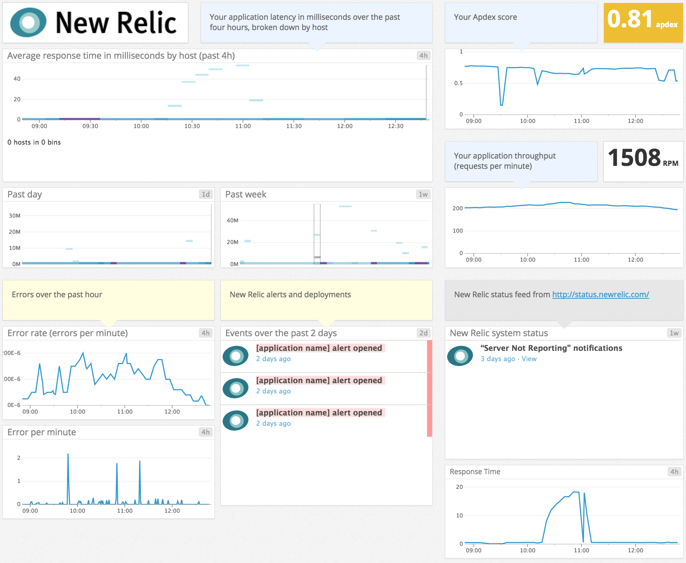The width and height of the screenshot is (686, 563).
Task: Click the yellow 0.81 apdex badge
Action: pyautogui.click(x=643, y=23)
